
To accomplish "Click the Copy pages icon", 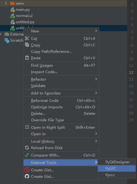I will 27,45.
